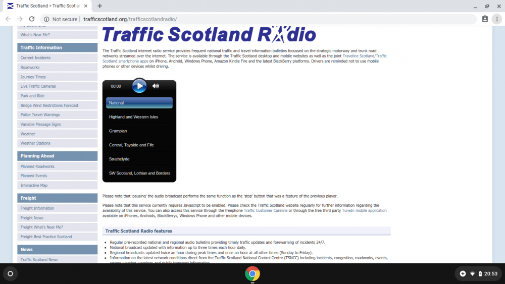The height and width of the screenshot is (284, 505).
Task: Open the Planning Ahead section header
Action: click(x=58, y=156)
